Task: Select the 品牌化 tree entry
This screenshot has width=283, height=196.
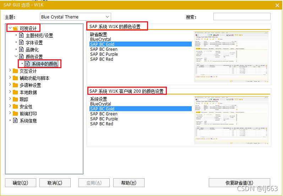Action: point(32,50)
